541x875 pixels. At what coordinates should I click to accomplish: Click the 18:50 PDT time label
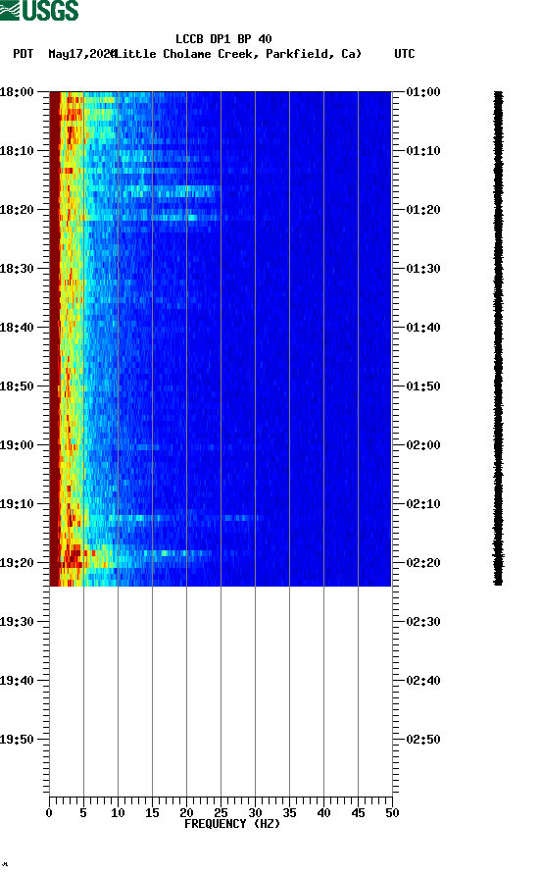point(17,386)
